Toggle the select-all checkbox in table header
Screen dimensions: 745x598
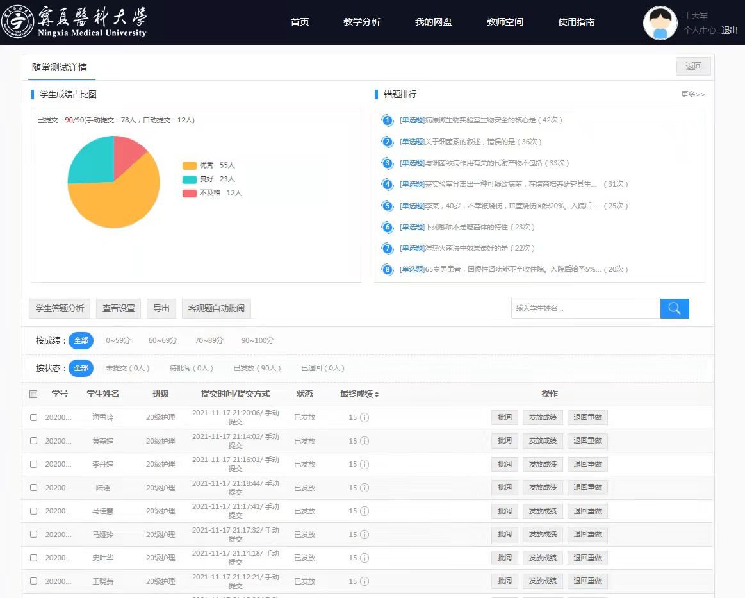(x=33, y=394)
